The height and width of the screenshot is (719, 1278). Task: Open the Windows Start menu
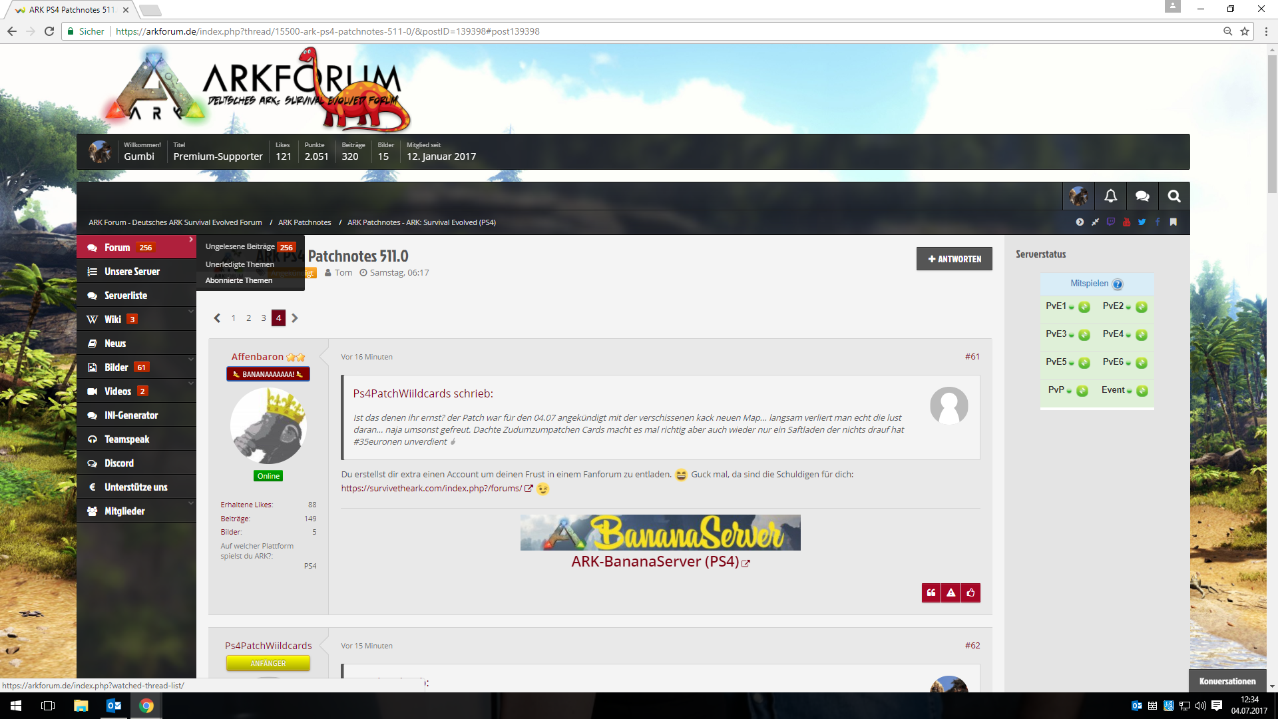coord(16,706)
